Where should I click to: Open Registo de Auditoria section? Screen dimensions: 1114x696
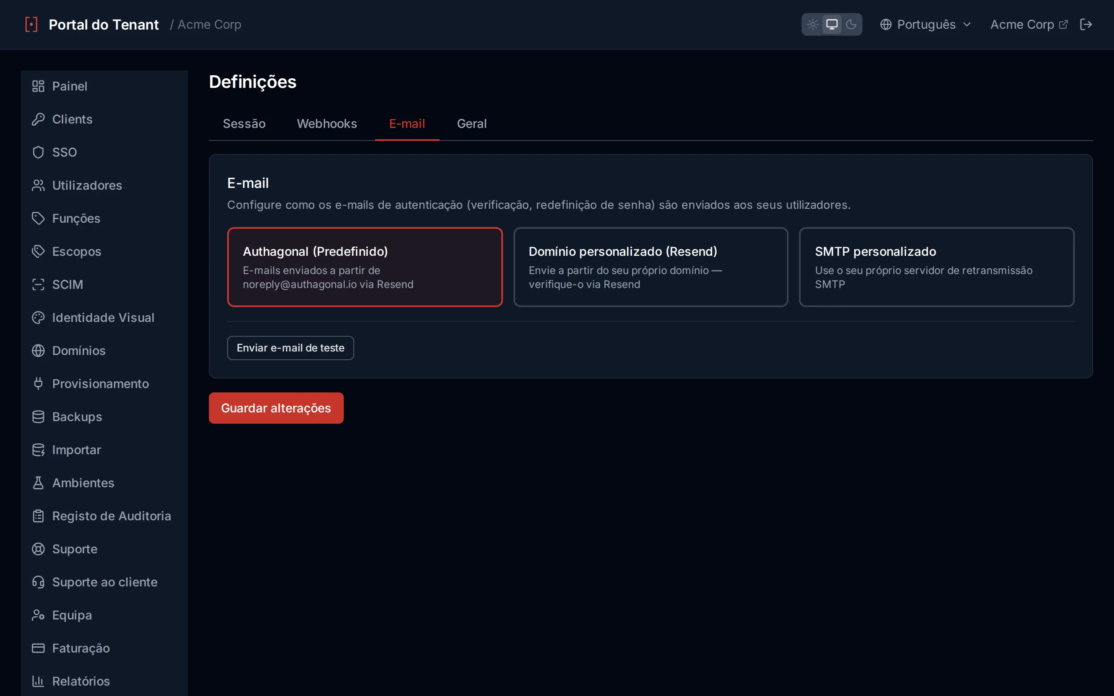tap(104, 516)
